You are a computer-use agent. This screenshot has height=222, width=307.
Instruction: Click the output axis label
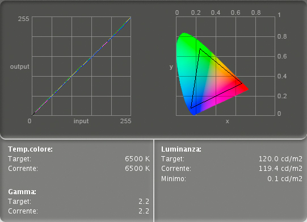coord(20,66)
